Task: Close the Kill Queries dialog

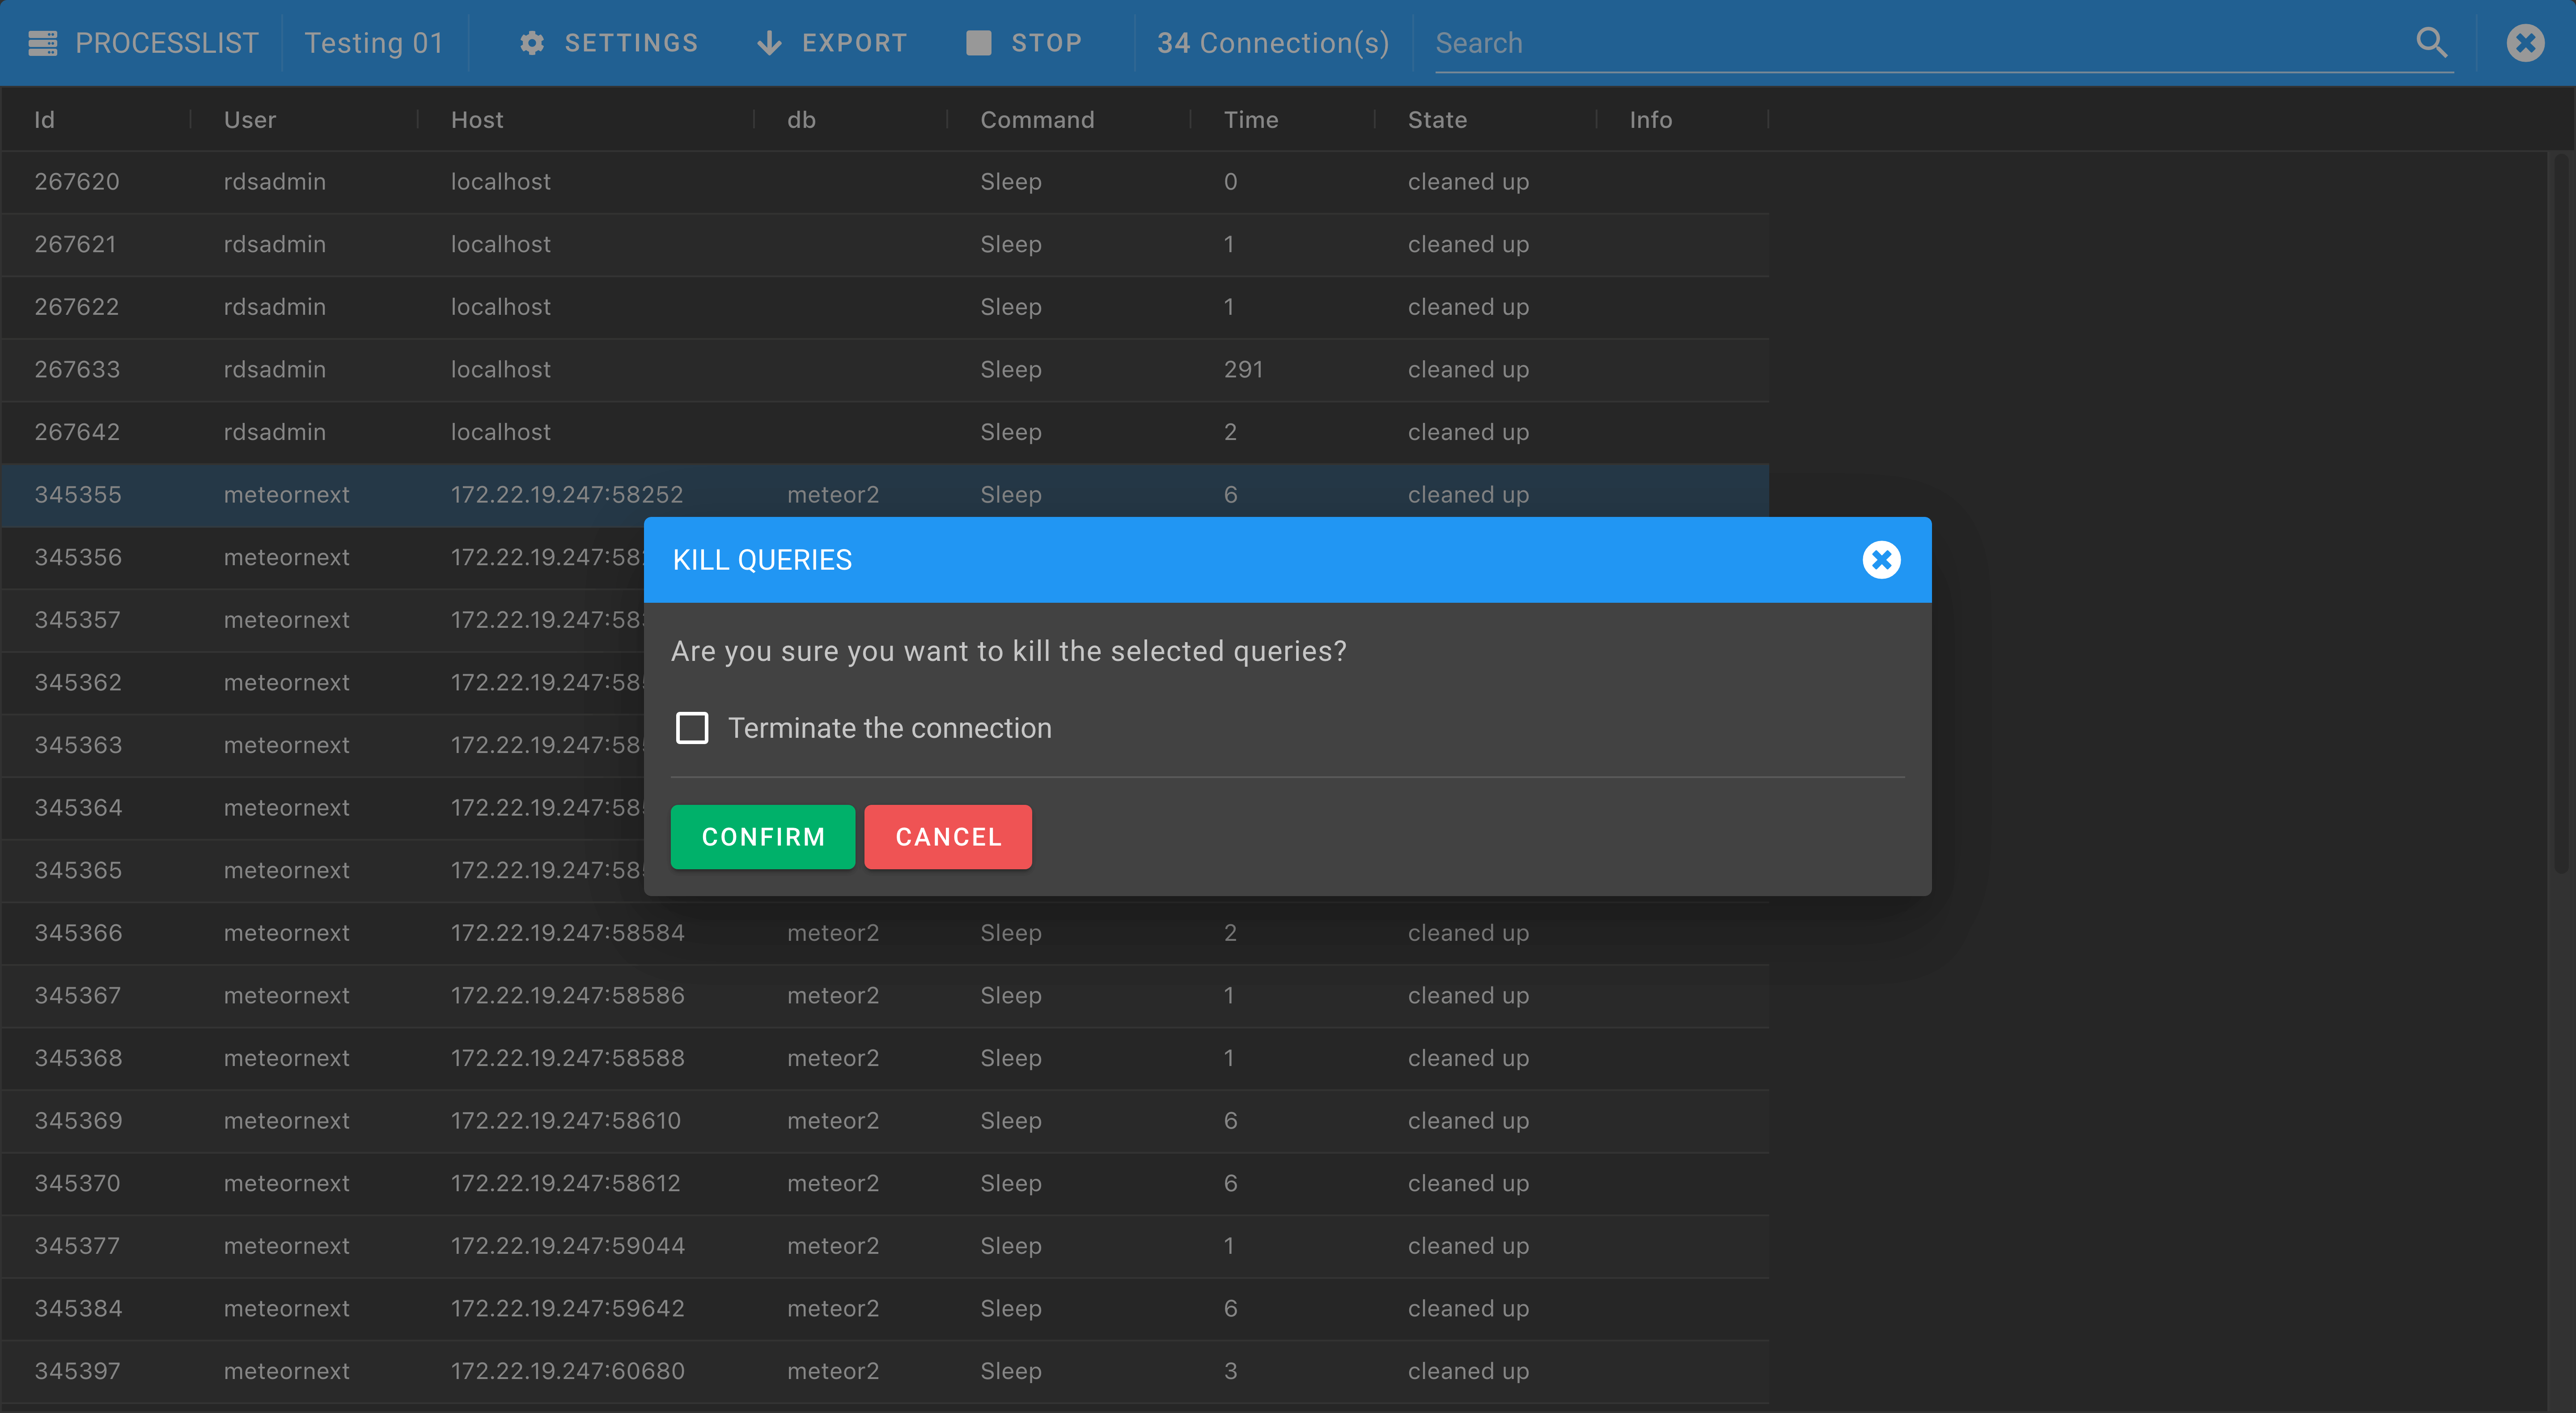Action: 1881,560
